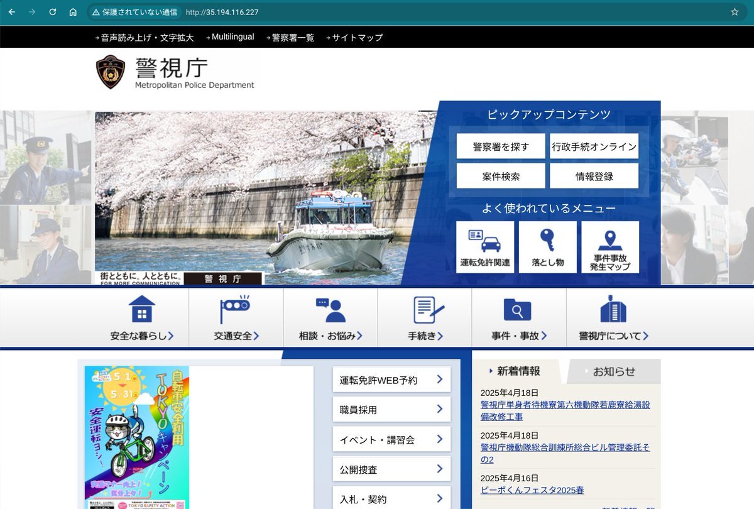This screenshot has width=754, height=509.
Task: Bookmark this page with the star icon
Action: coord(735,12)
